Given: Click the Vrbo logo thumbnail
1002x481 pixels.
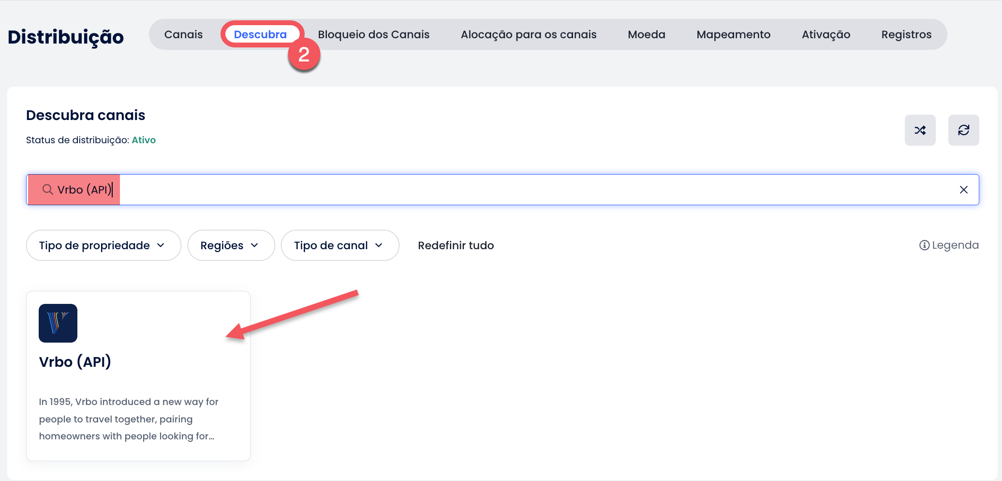Looking at the screenshot, I should (x=58, y=323).
